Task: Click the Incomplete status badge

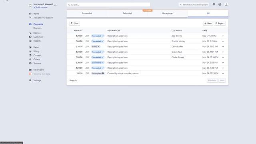Action: pos(98,73)
